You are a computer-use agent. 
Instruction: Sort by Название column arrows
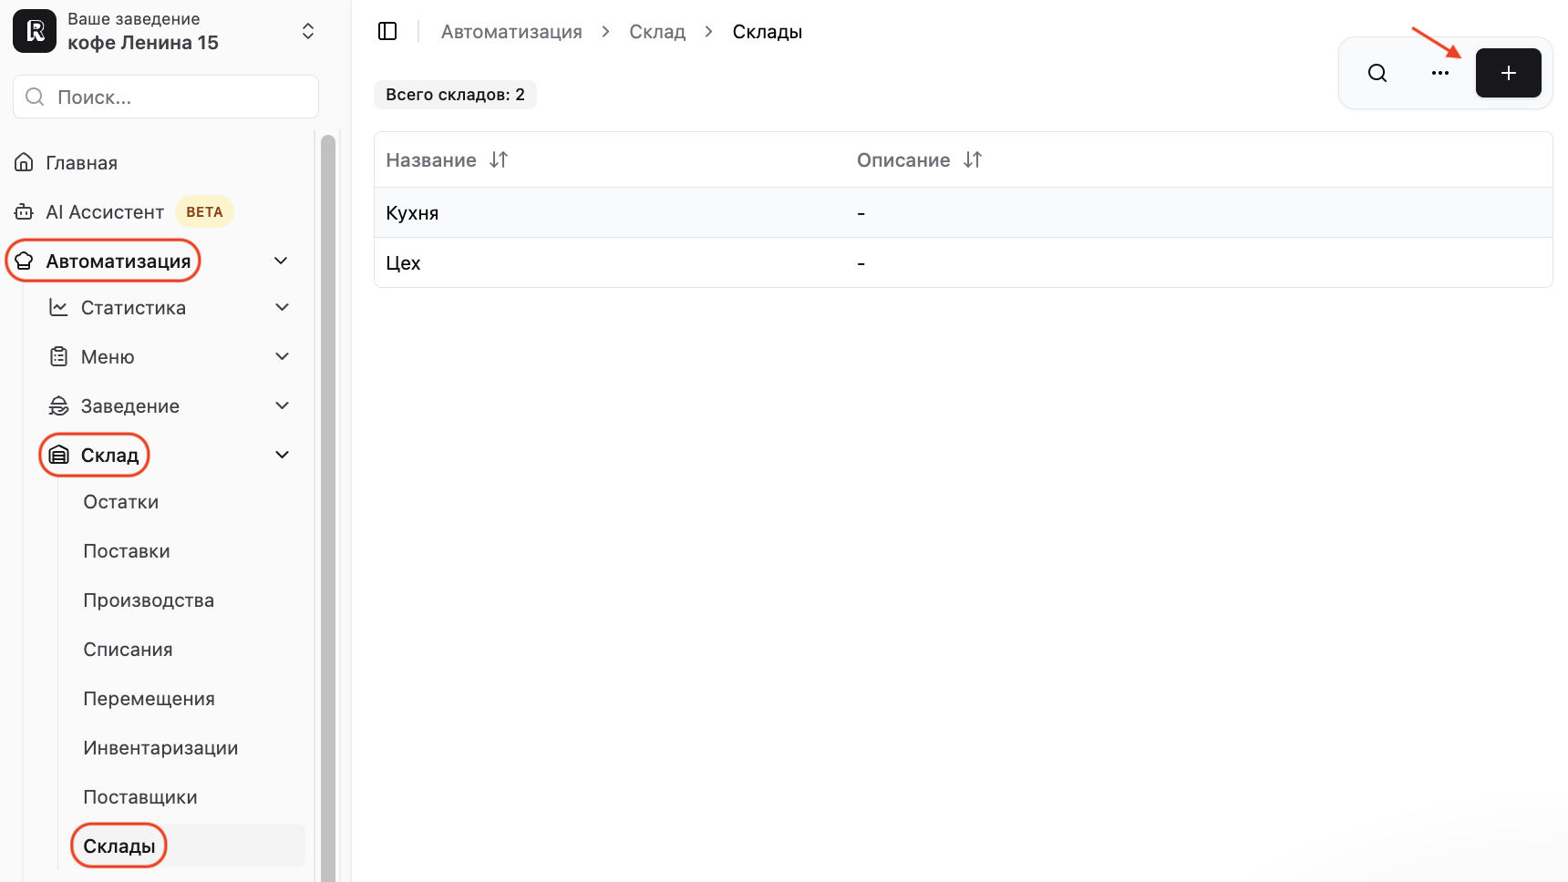click(x=499, y=159)
